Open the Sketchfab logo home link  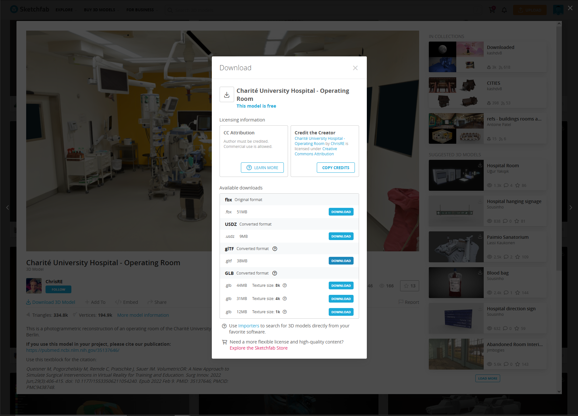(x=29, y=9)
